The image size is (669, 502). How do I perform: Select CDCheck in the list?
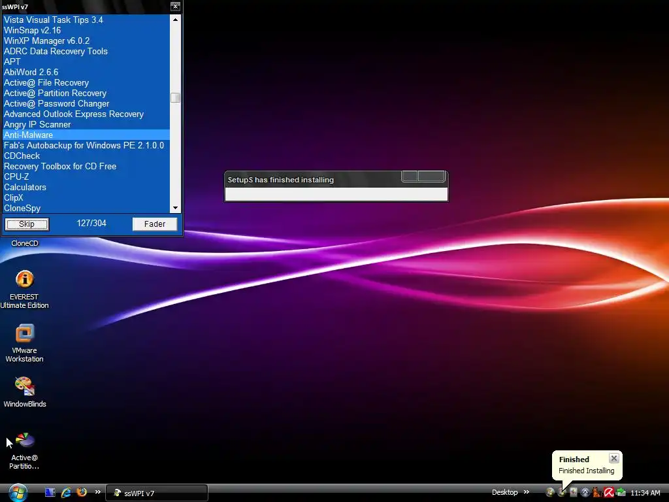click(86, 156)
